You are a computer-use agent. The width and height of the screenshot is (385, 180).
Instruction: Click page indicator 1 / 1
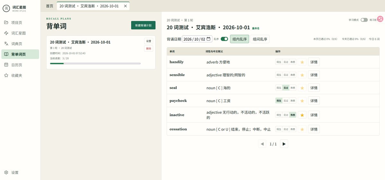click(x=273, y=144)
